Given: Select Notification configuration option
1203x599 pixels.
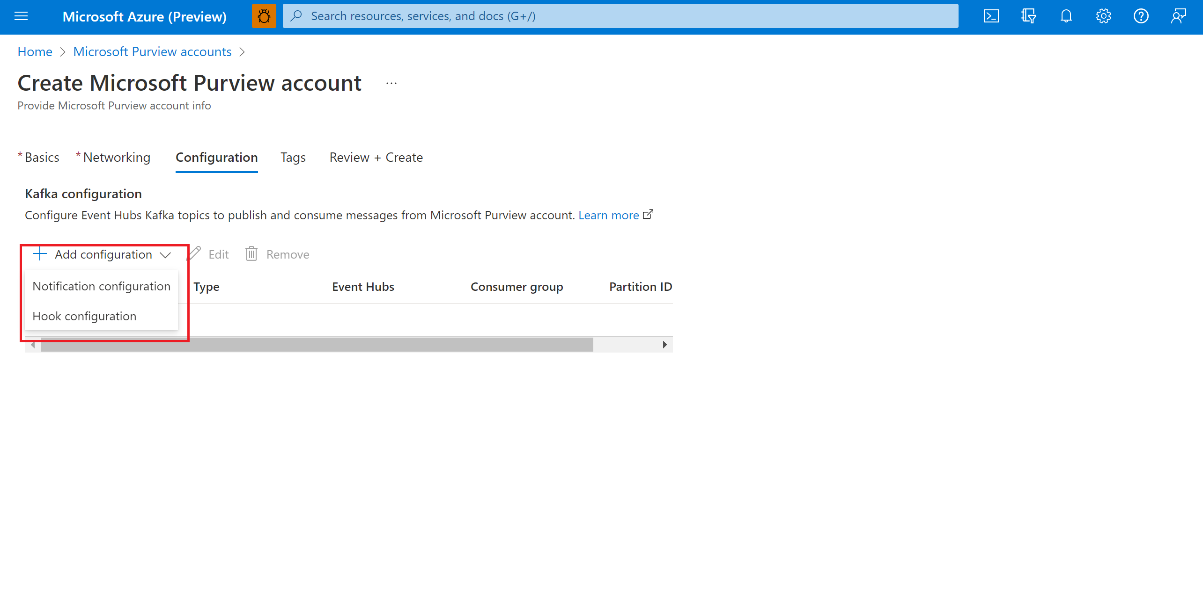Looking at the screenshot, I should click(x=101, y=286).
